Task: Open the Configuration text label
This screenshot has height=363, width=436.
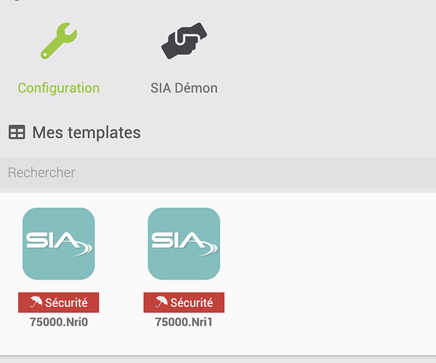Action: (x=59, y=89)
